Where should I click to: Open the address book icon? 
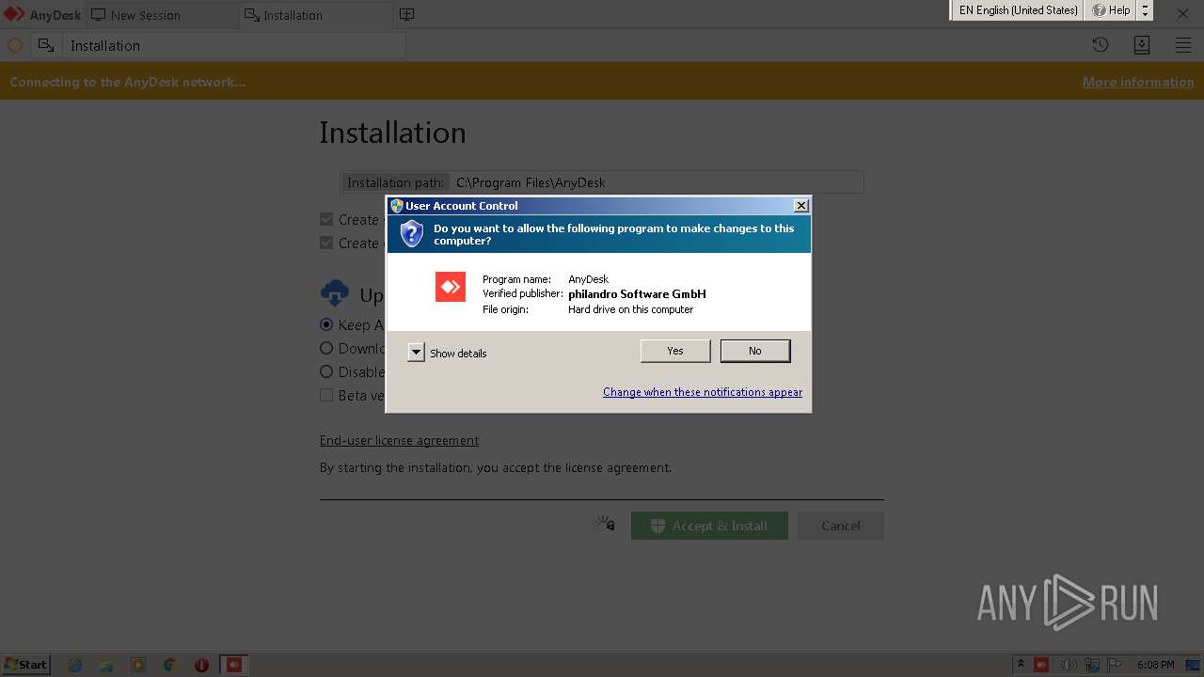click(x=1142, y=45)
